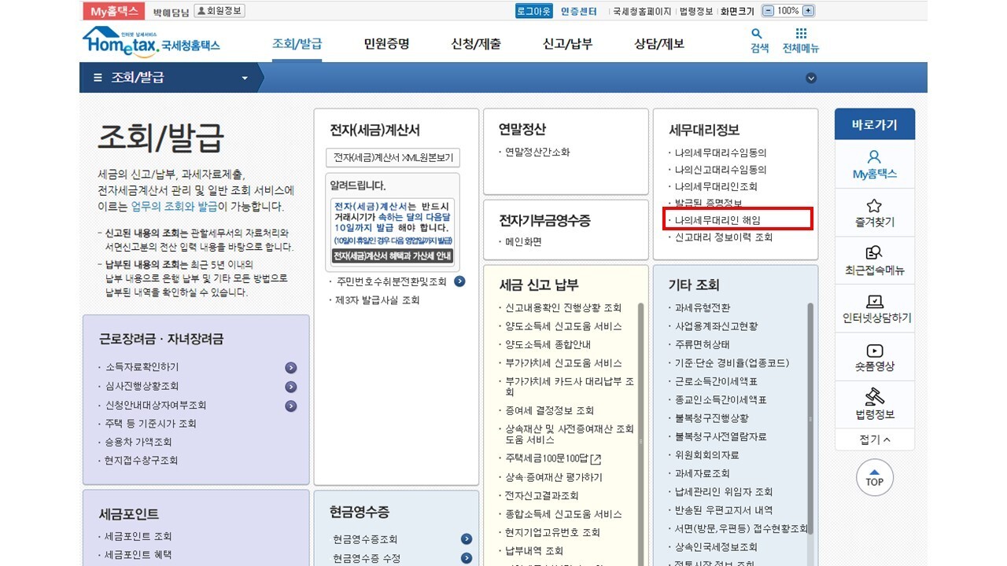Screen dimensions: 1007x566
Task: Click the TOP circle button
Action: (x=874, y=477)
